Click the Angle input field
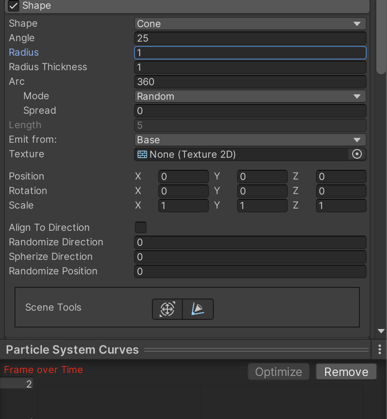The width and height of the screenshot is (387, 419). point(250,38)
